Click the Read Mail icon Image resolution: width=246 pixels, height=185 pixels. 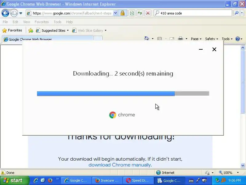172,39
